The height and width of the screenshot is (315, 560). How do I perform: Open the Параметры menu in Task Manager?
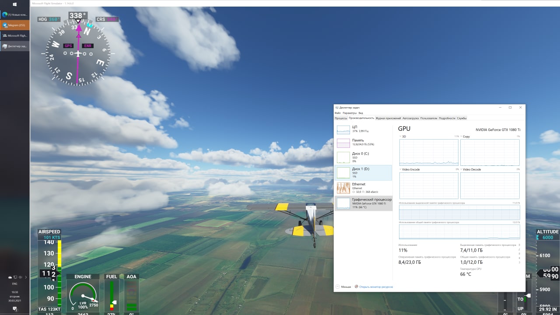[x=350, y=113]
